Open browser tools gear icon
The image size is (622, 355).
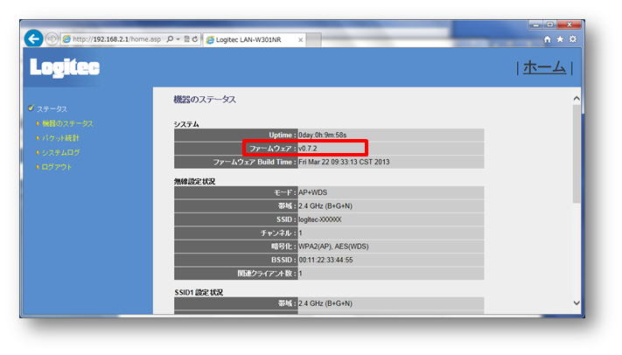tap(573, 38)
